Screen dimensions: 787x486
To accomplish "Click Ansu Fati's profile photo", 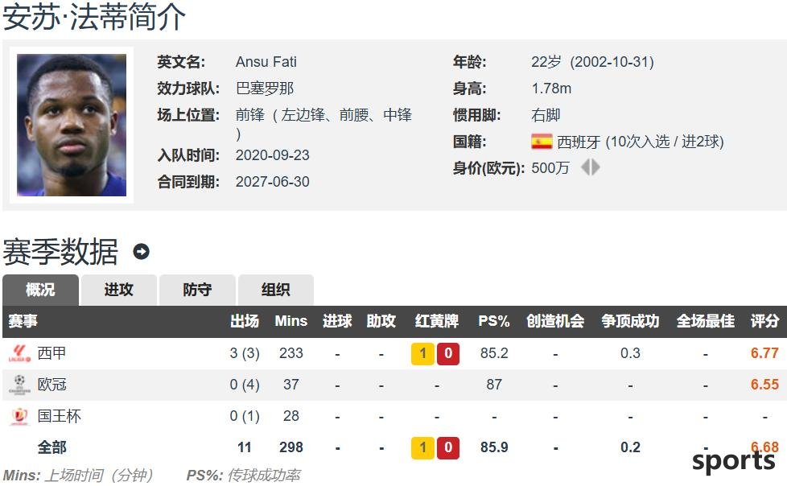I will tap(72, 125).
